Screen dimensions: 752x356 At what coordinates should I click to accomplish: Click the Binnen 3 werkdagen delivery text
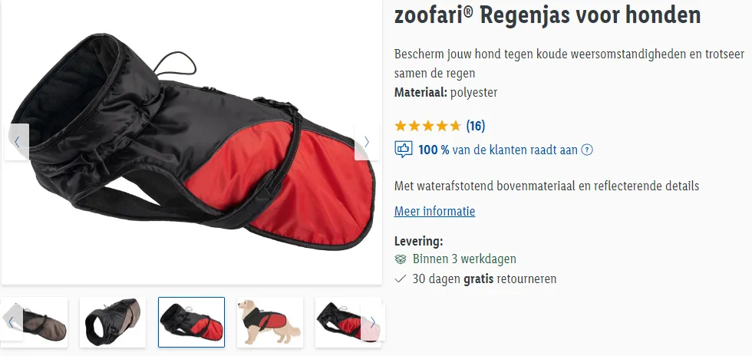click(x=464, y=259)
